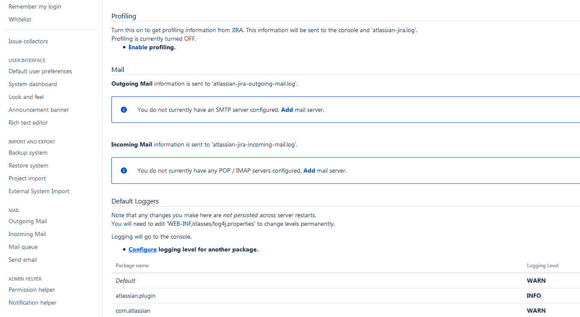Click Whitelist in sidebar
Viewport: 580px width, 317px height.
click(x=20, y=19)
